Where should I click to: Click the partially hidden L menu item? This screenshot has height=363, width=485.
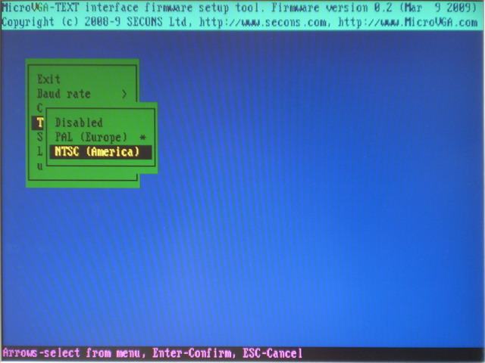[x=40, y=151]
